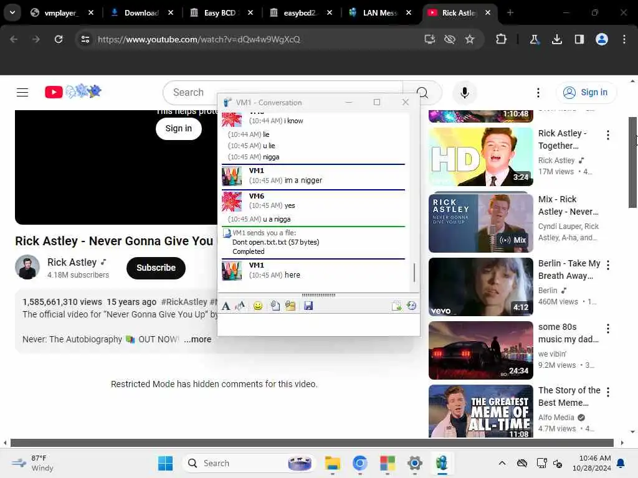Open options for some 80s music video
The width and height of the screenshot is (638, 478).
tap(608, 329)
